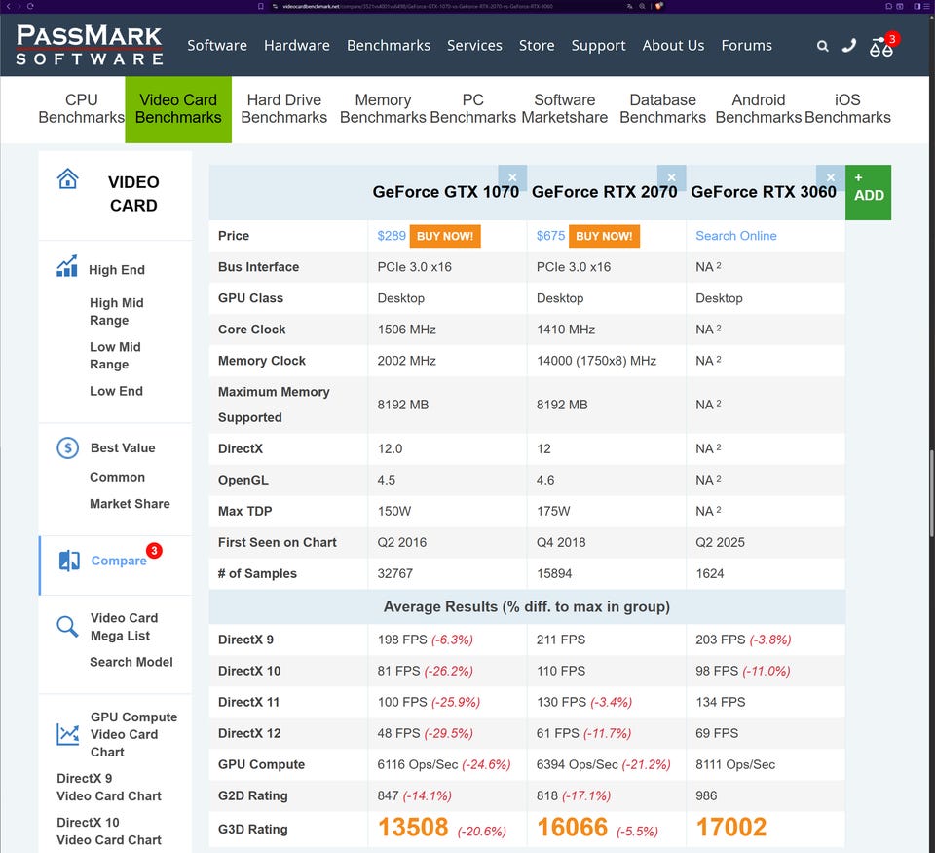Click Search Online link for RTX 3060

click(736, 236)
